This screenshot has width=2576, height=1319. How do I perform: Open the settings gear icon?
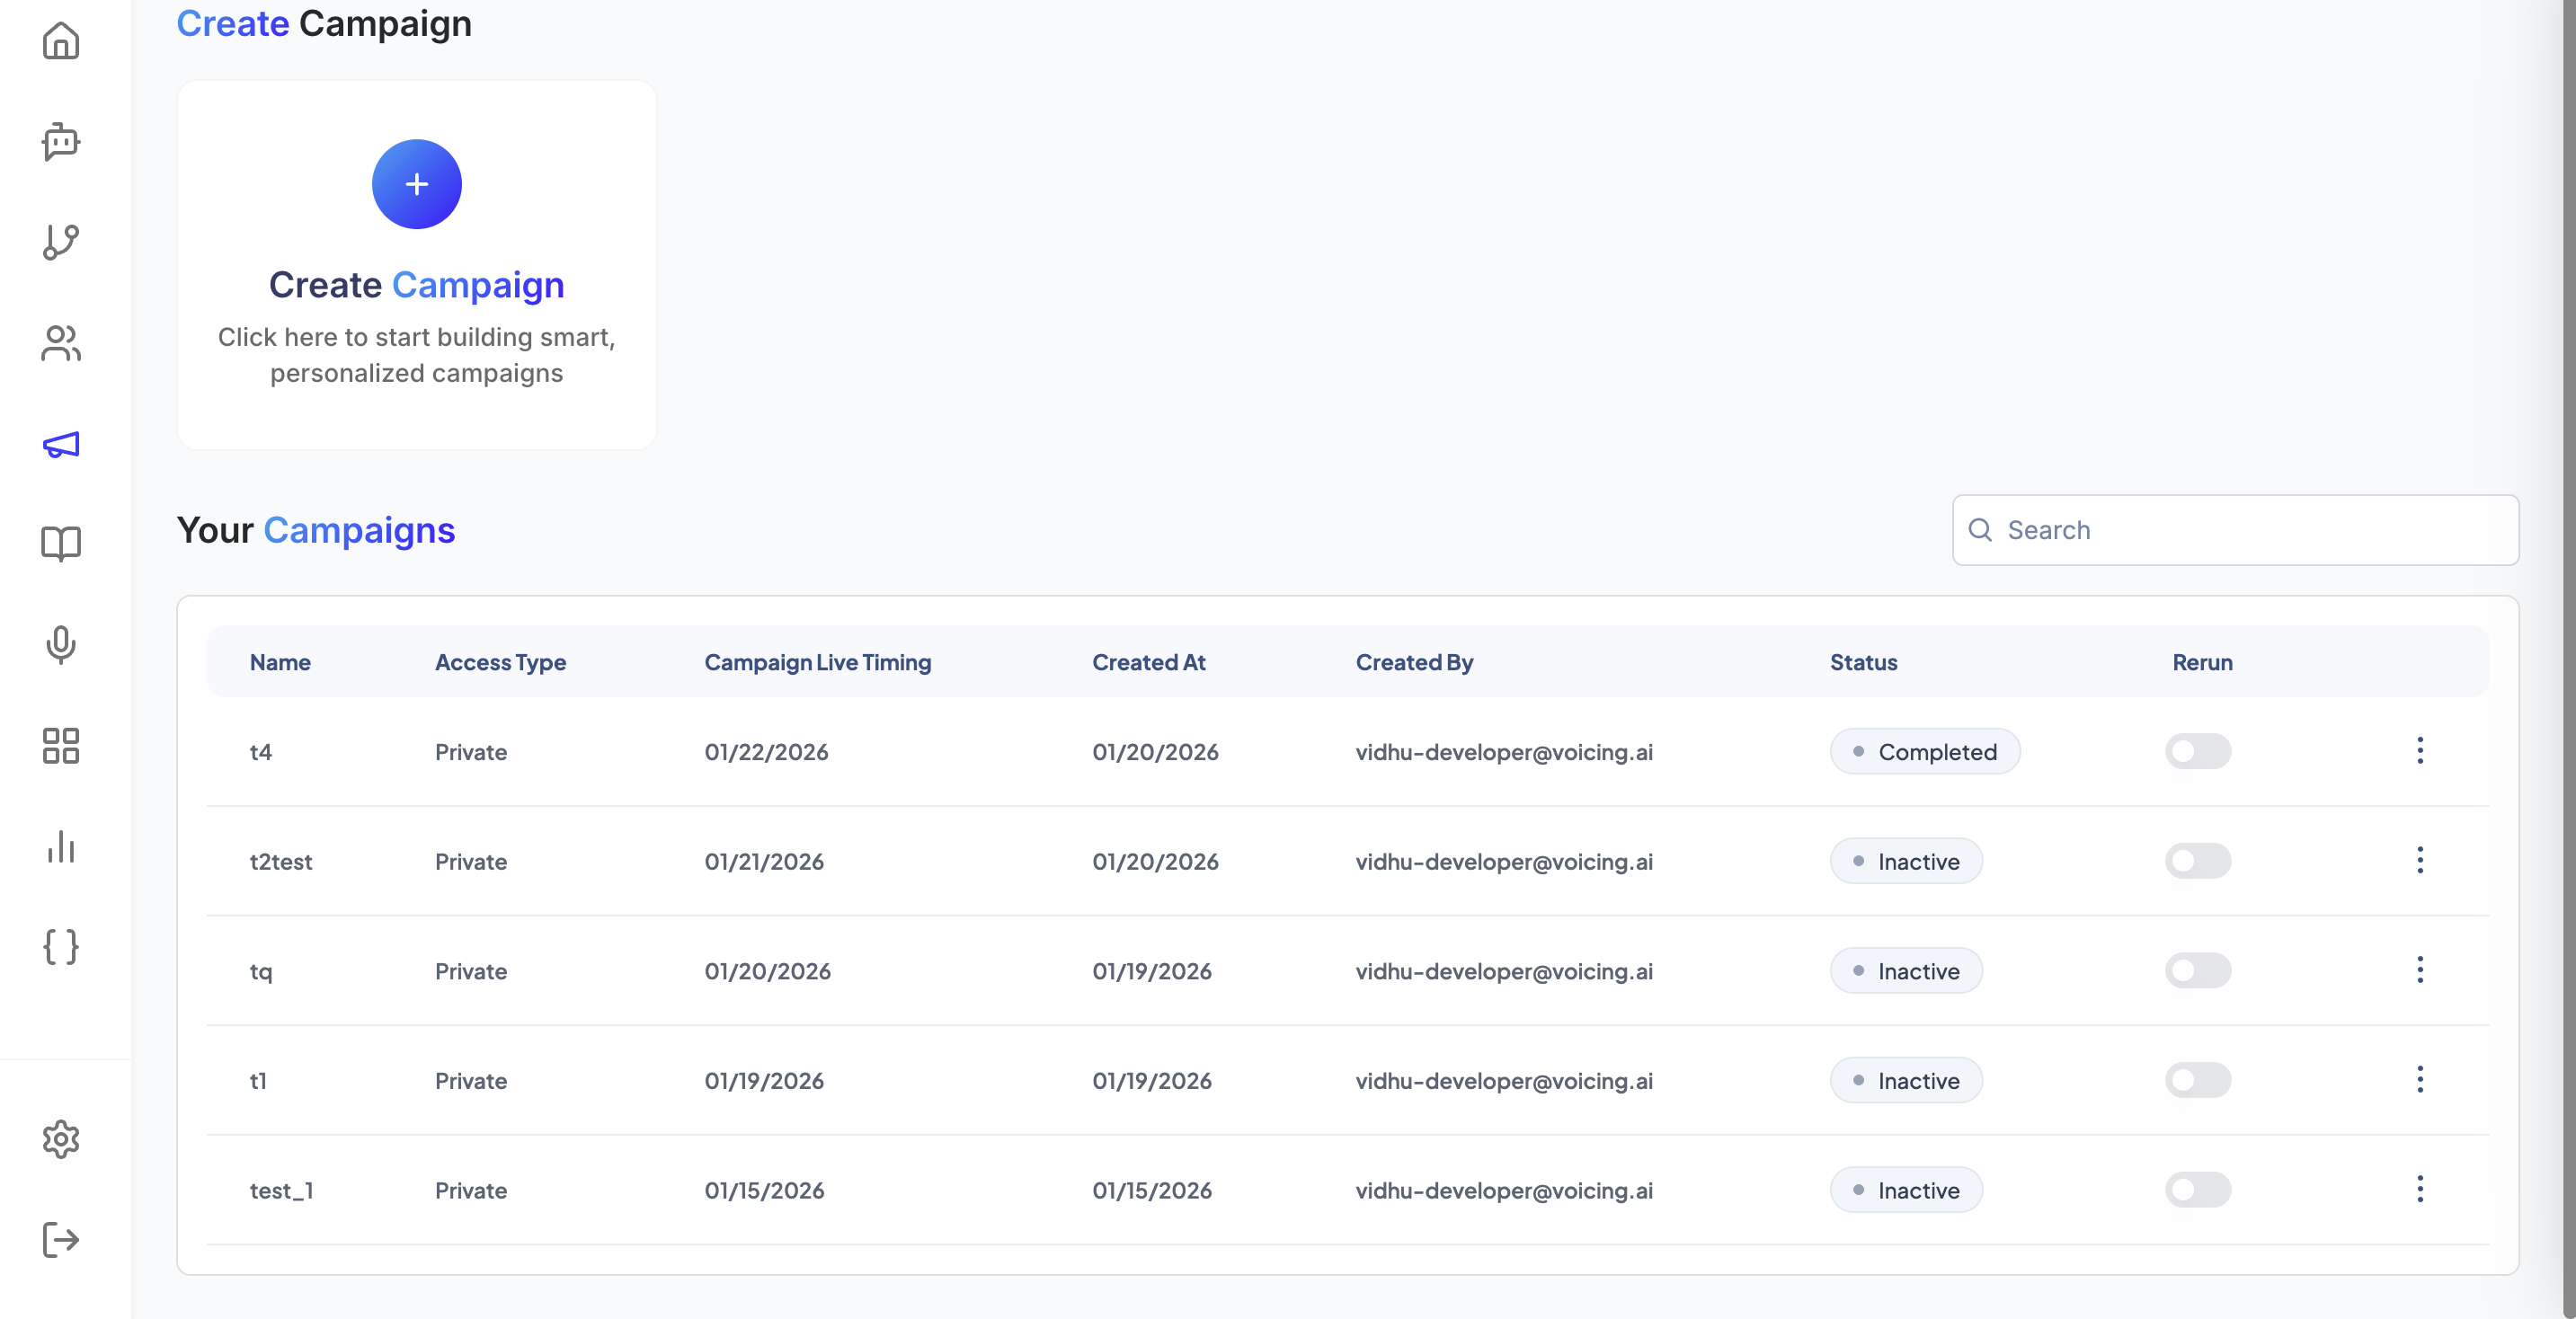point(61,1139)
